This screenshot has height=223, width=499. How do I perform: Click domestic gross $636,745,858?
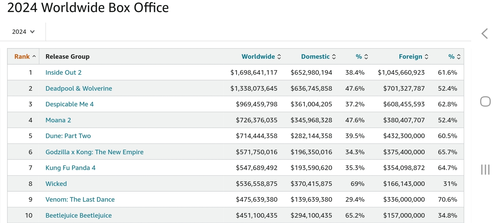pyautogui.click(x=311, y=89)
